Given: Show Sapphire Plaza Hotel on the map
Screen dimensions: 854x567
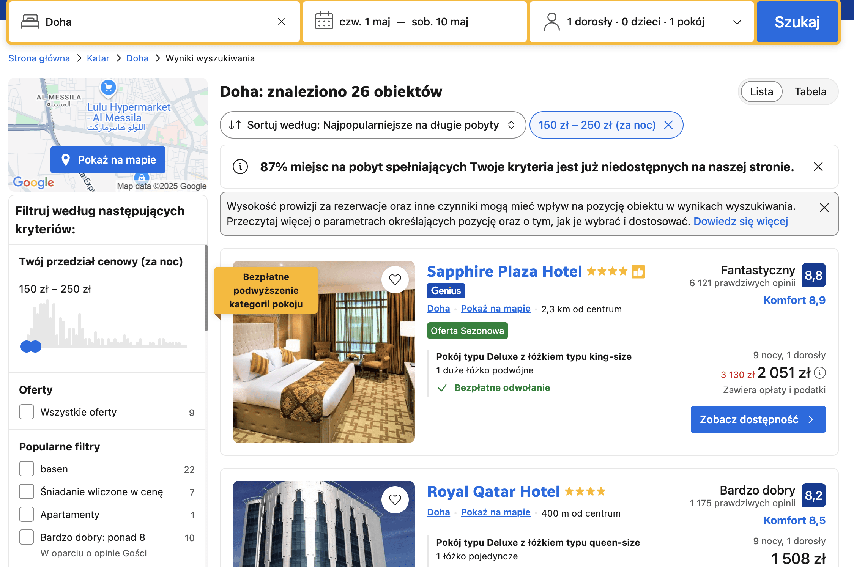Looking at the screenshot, I should [x=495, y=309].
